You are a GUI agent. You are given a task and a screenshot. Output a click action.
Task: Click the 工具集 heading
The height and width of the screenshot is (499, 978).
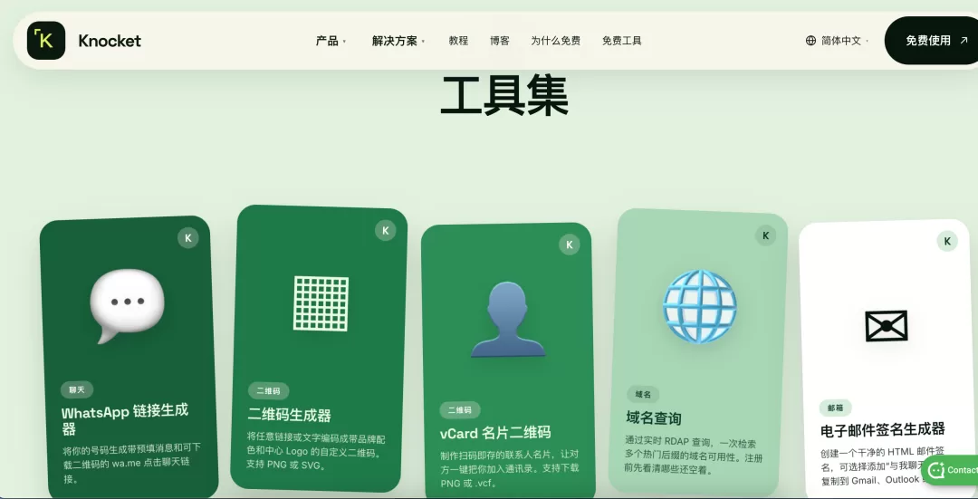click(x=504, y=95)
